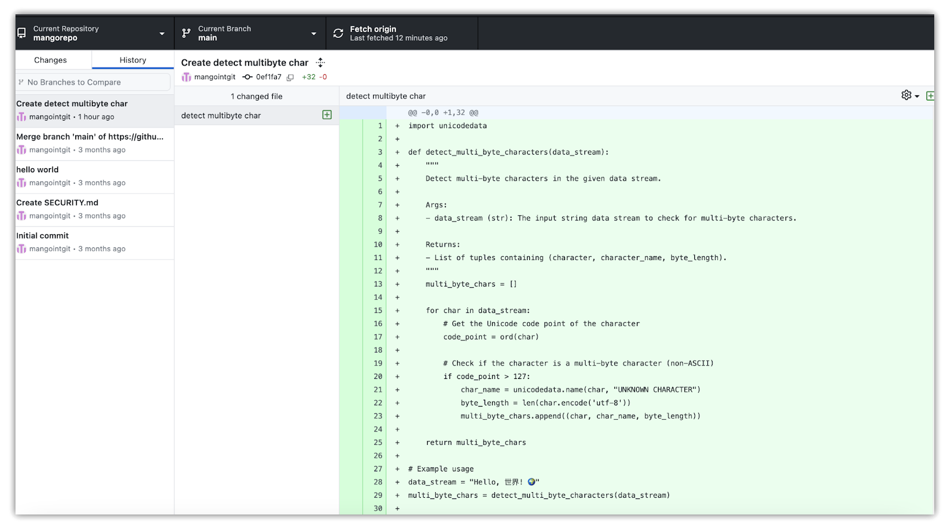Image resolution: width=948 pixels, height=530 pixels.
Task: Click avatar on the first commit, 1 hour ago
Action: point(22,117)
